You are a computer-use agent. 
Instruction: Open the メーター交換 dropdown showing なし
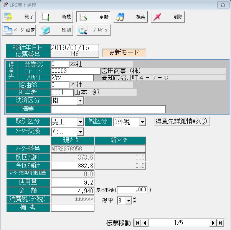click(80, 132)
